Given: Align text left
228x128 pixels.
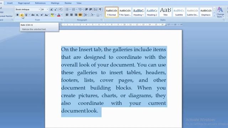Looking at the screenshot, I should pos(67,15).
